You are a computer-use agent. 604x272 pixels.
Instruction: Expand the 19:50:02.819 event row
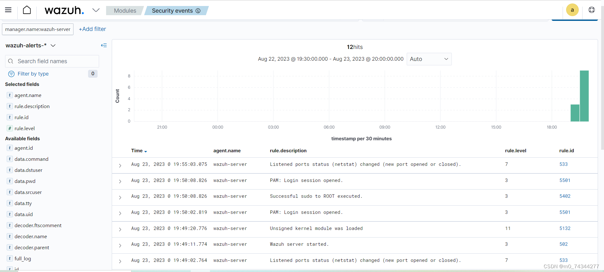pos(120,213)
